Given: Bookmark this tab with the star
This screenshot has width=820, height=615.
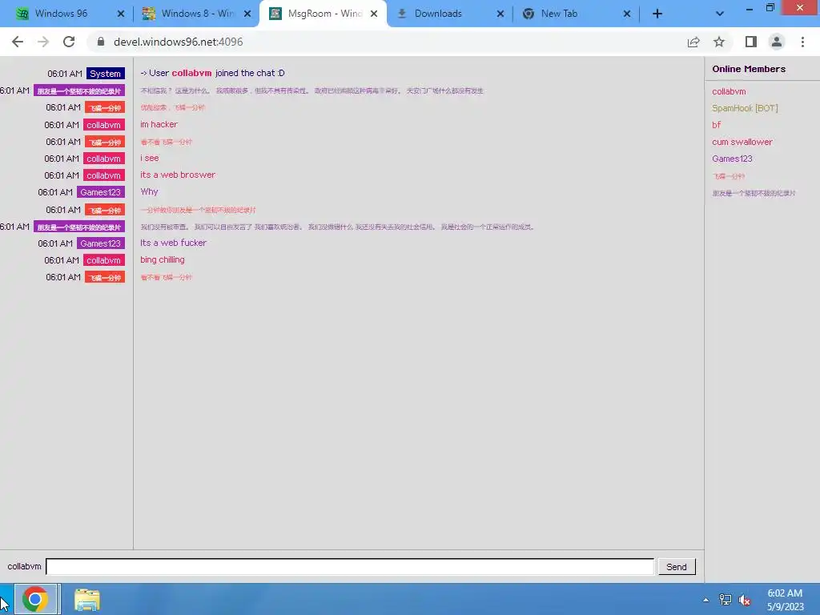Looking at the screenshot, I should pyautogui.click(x=719, y=42).
